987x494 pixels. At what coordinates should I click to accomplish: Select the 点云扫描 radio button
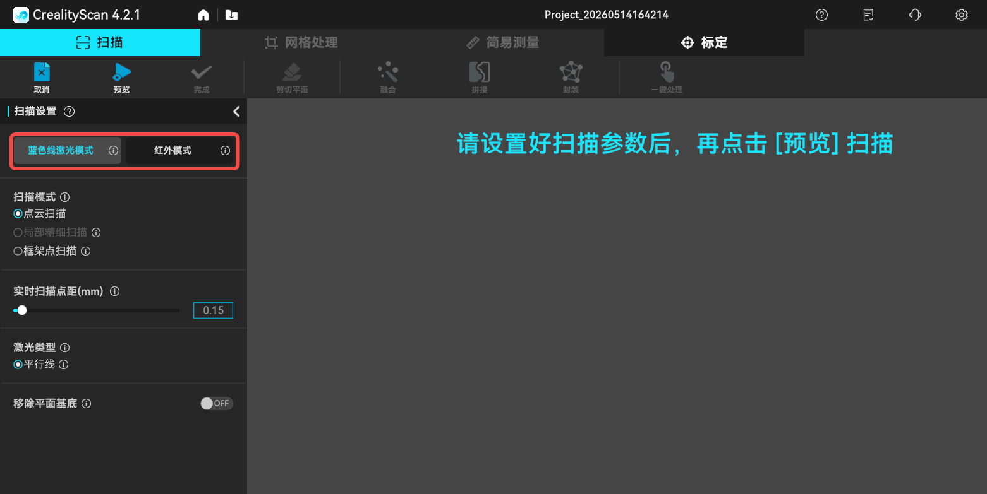(18, 214)
